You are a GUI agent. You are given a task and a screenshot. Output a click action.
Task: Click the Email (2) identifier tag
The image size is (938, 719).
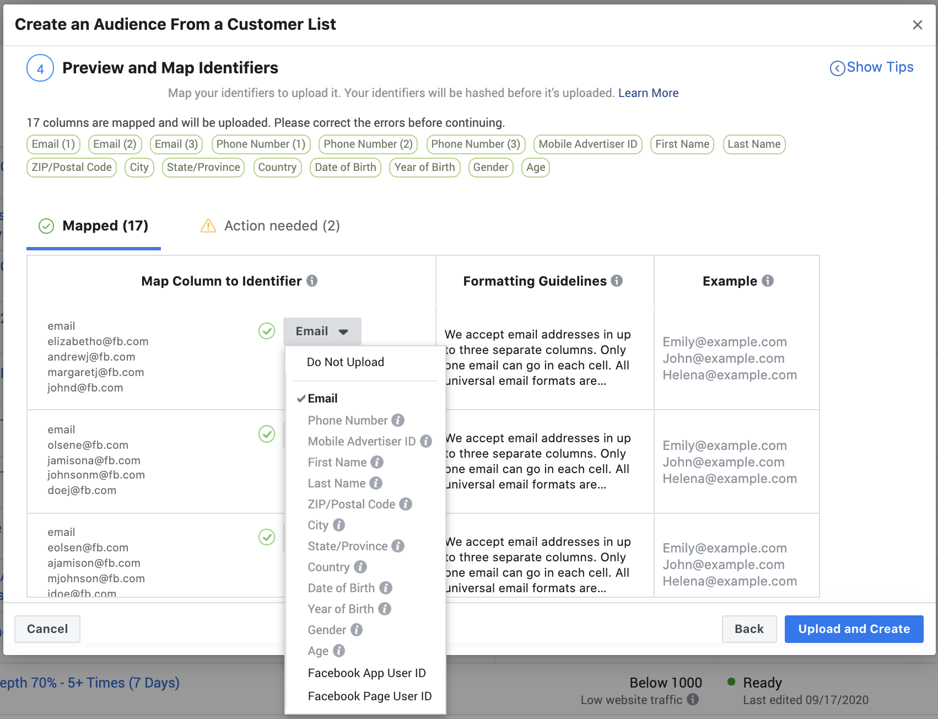coord(115,144)
